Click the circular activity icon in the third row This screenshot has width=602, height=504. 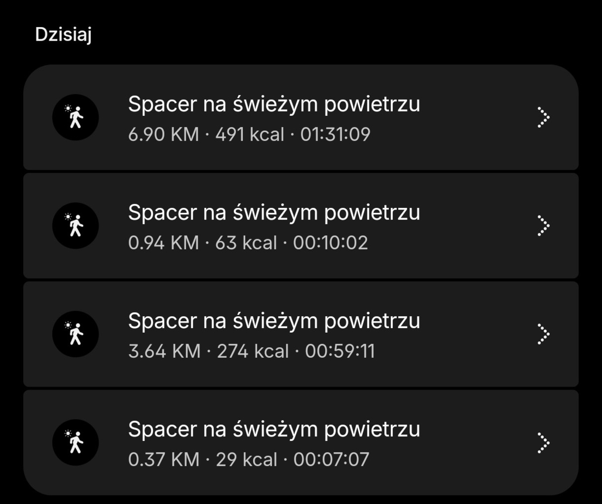[x=74, y=334]
